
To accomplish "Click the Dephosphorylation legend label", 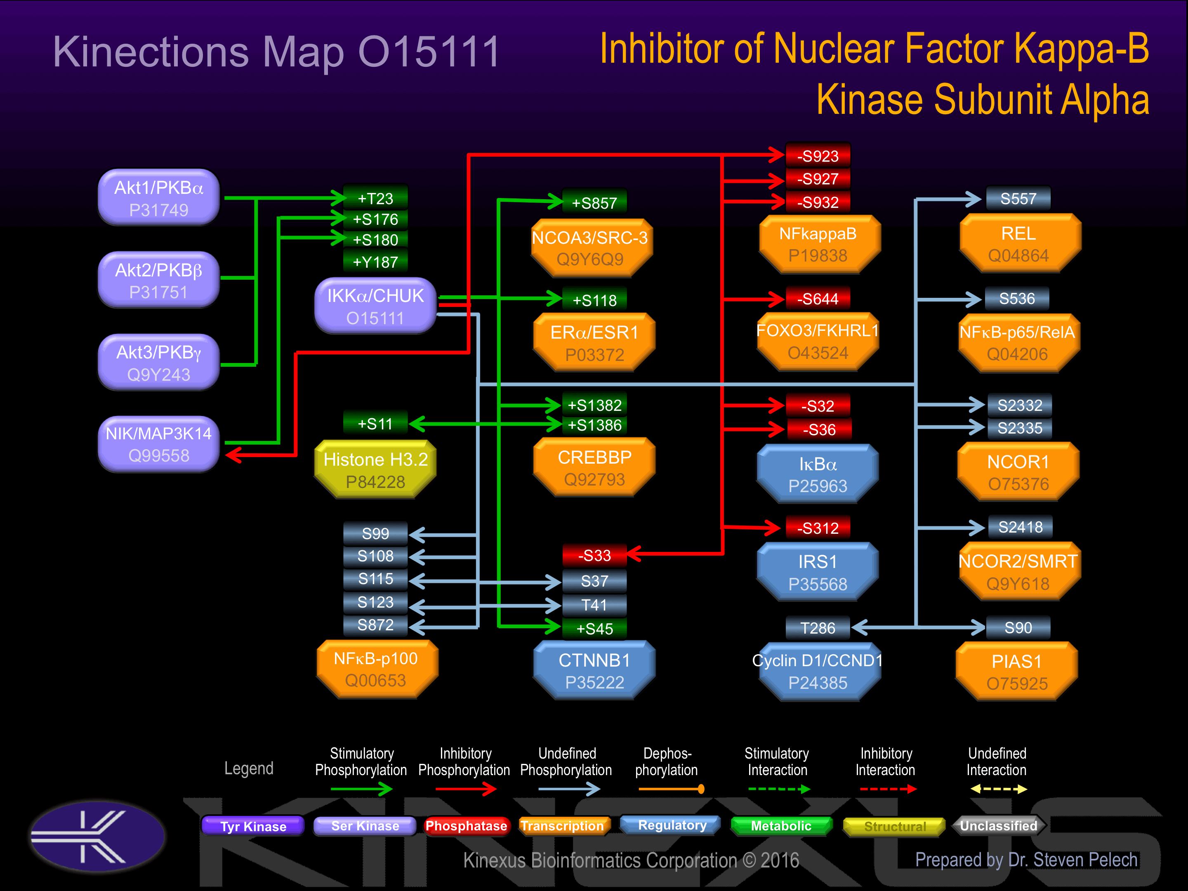I will point(667,761).
